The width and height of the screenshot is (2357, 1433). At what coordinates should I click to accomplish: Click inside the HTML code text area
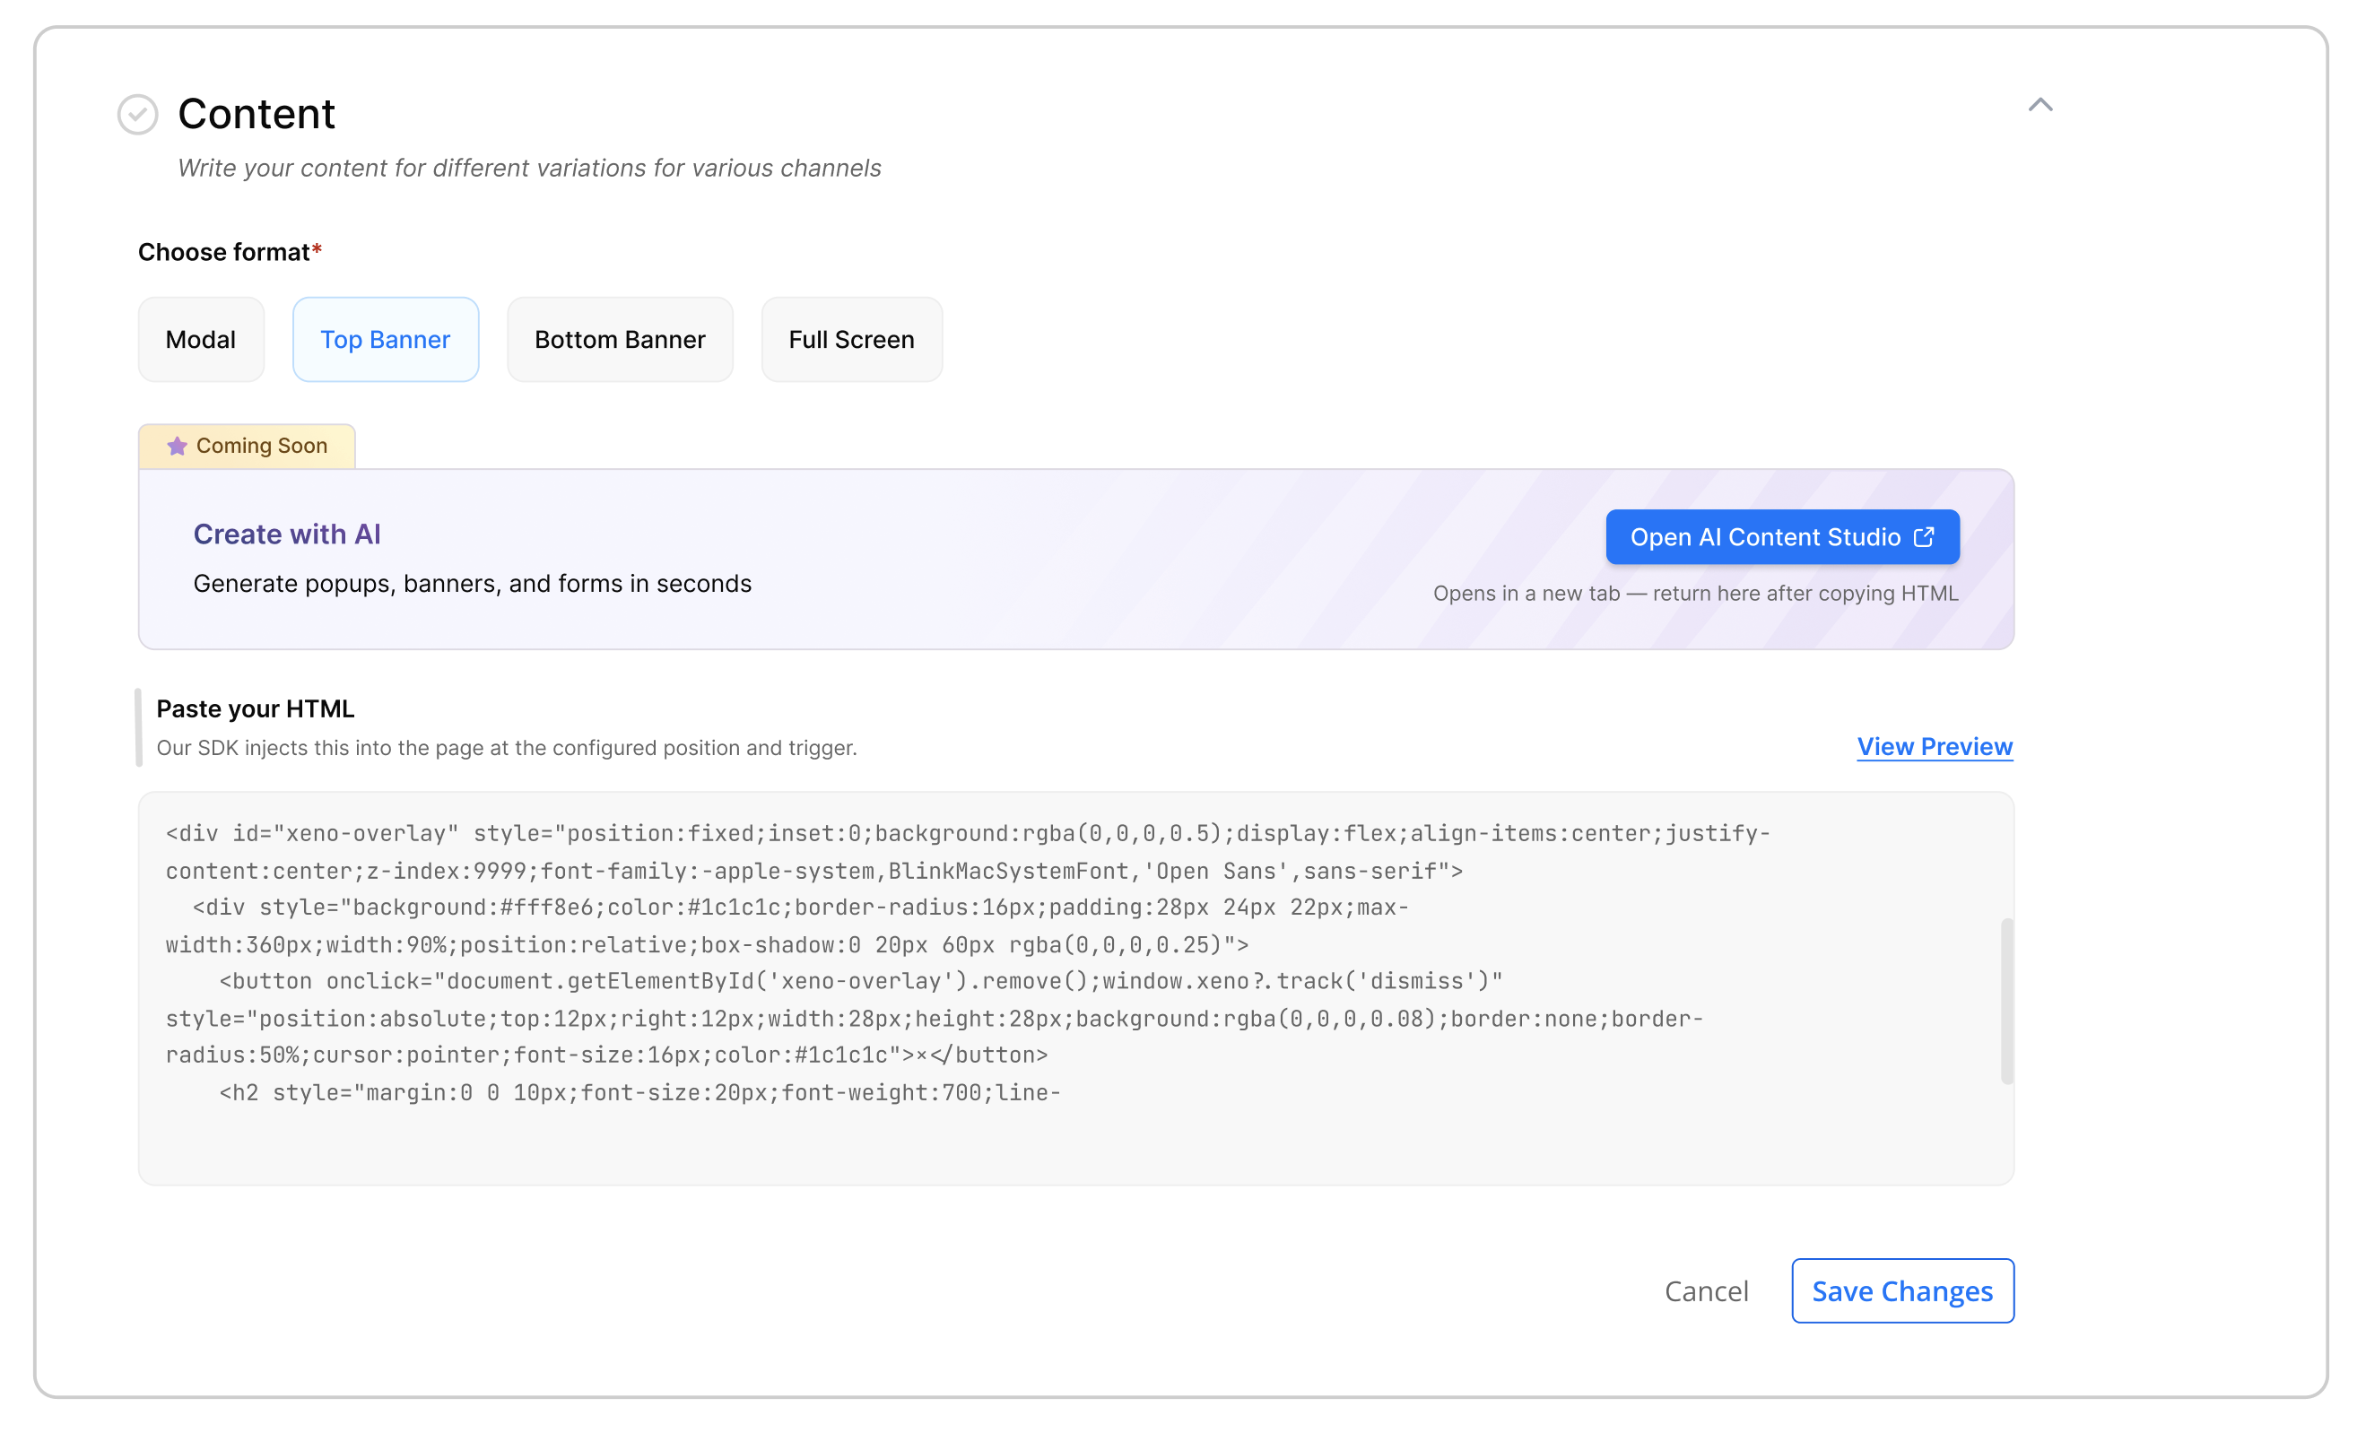[1076, 989]
